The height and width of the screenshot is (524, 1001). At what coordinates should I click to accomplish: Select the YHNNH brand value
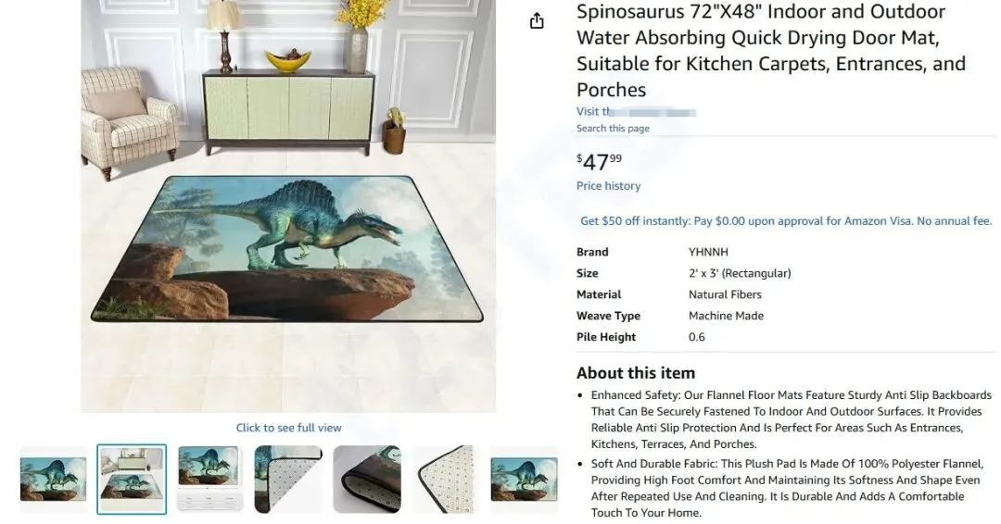coord(708,252)
